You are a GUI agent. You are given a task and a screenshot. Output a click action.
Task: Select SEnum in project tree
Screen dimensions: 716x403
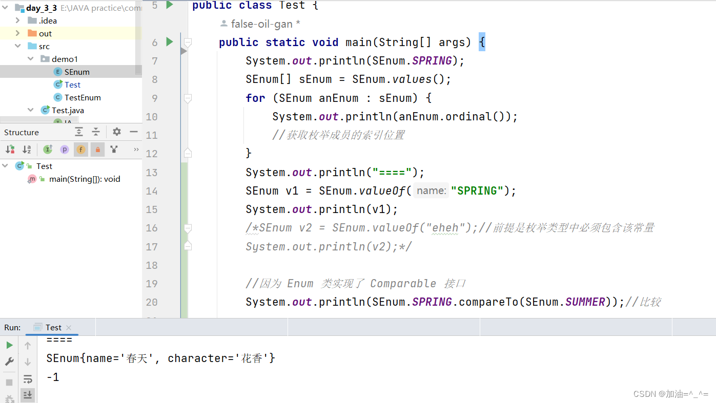[77, 72]
